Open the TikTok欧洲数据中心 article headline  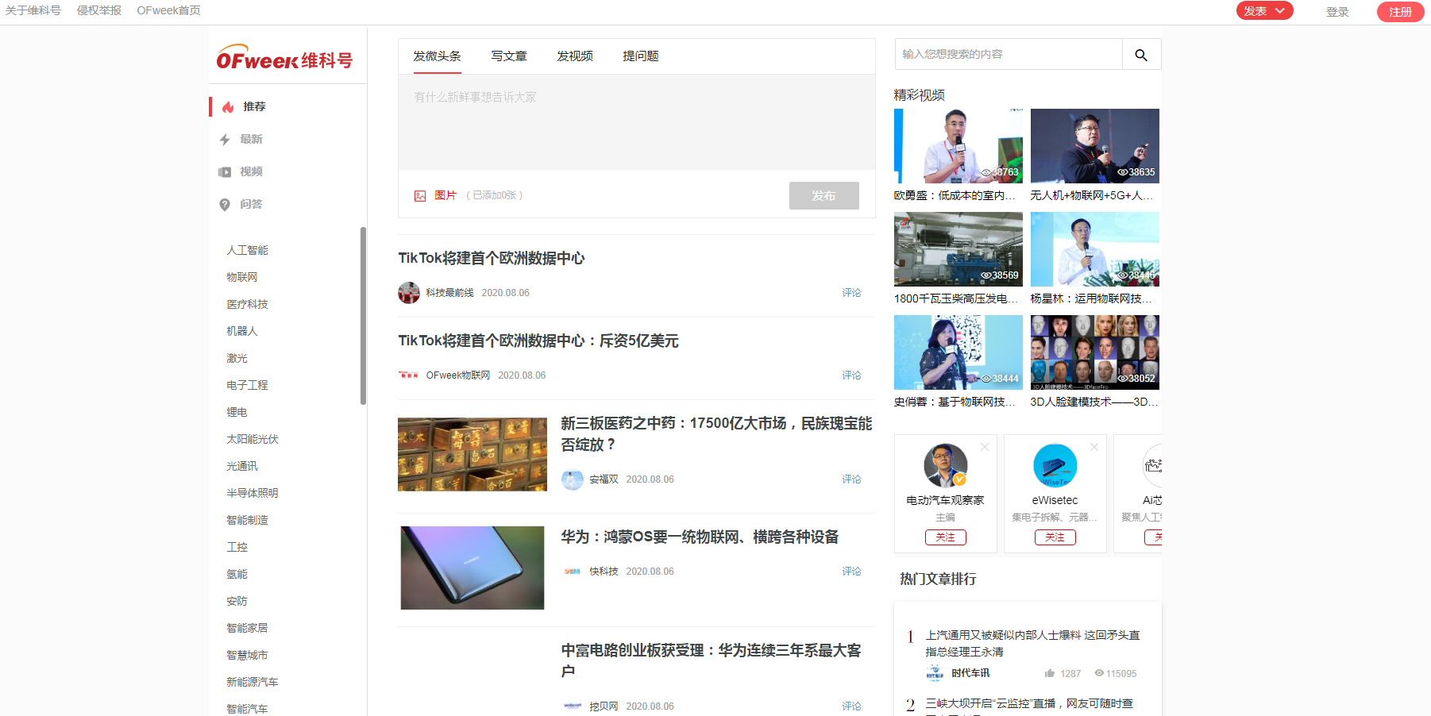coord(490,257)
